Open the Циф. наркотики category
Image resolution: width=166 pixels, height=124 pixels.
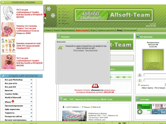(12, 109)
